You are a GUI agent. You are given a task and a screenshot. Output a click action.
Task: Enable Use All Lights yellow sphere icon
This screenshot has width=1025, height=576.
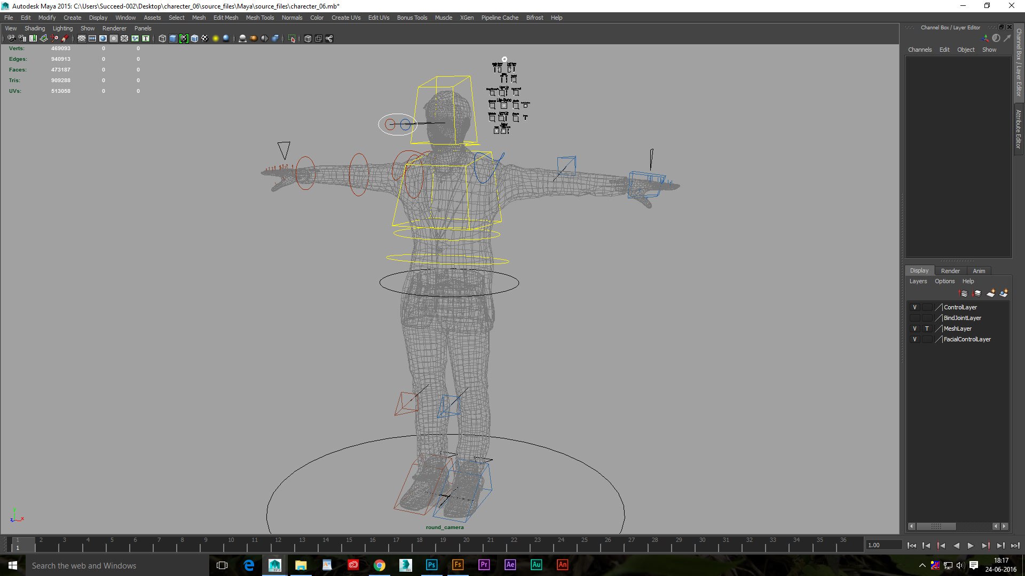click(216, 38)
